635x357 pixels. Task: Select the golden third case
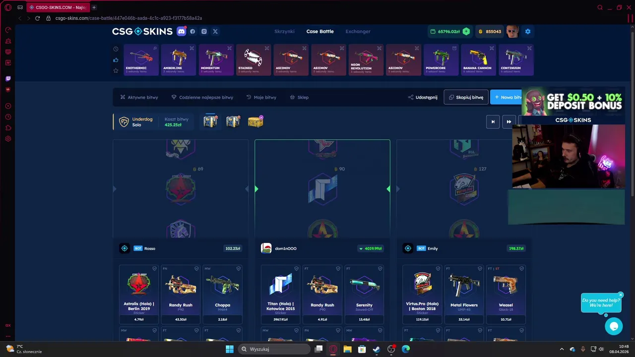[256, 121]
